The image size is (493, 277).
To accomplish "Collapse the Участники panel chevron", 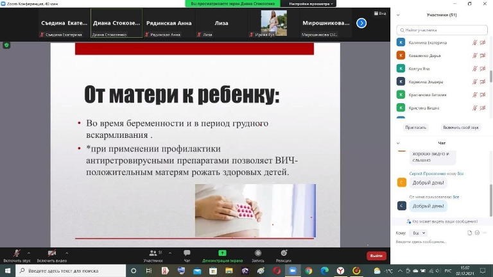I will pyautogui.click(x=398, y=14).
